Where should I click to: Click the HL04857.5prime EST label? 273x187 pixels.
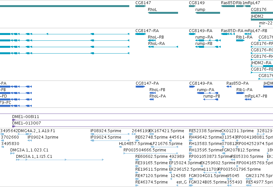pyautogui.click(x=135, y=144)
